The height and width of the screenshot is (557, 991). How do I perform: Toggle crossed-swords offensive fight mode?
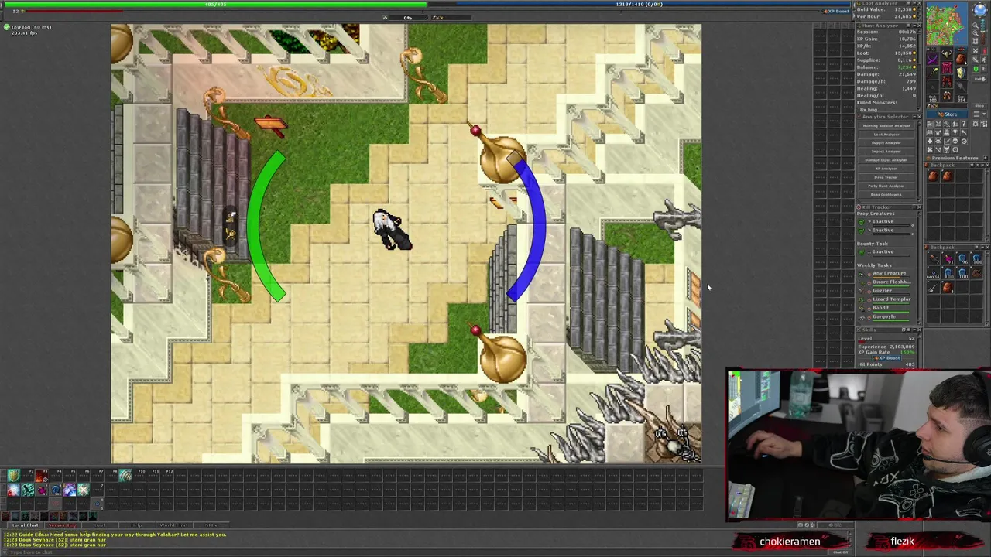tap(976, 50)
